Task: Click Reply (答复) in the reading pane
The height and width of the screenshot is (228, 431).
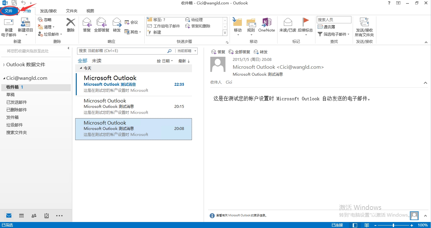Action: coord(218,52)
